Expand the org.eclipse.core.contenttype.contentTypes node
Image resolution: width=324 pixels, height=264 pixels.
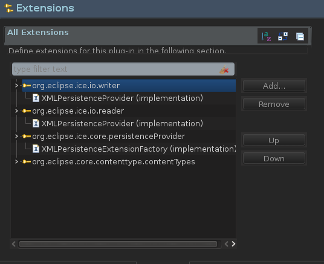tap(16, 161)
